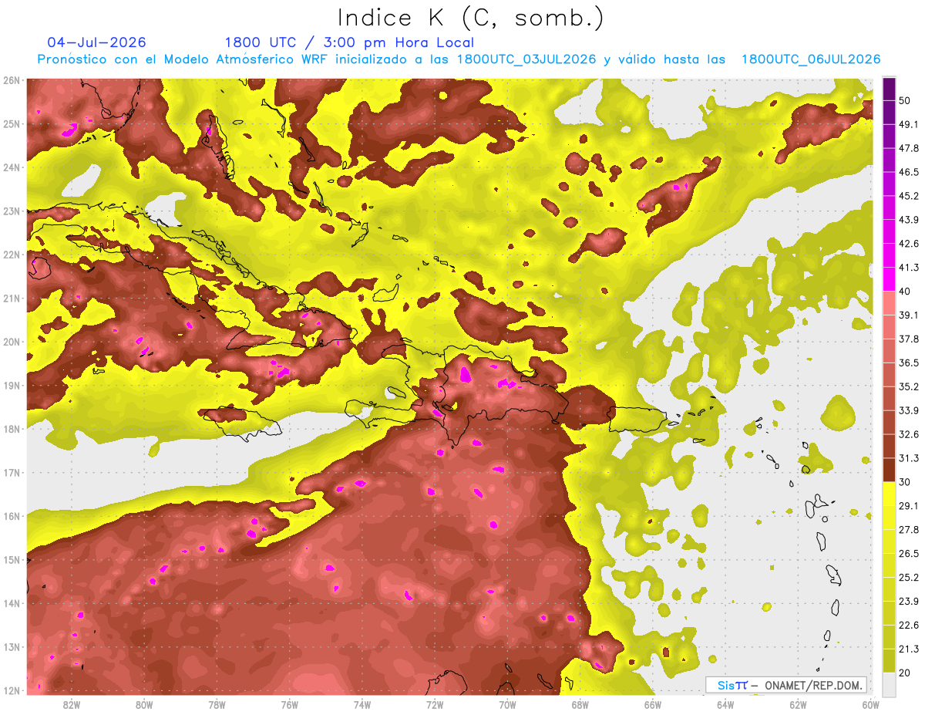Click the "68W" longitude label

[x=580, y=704]
